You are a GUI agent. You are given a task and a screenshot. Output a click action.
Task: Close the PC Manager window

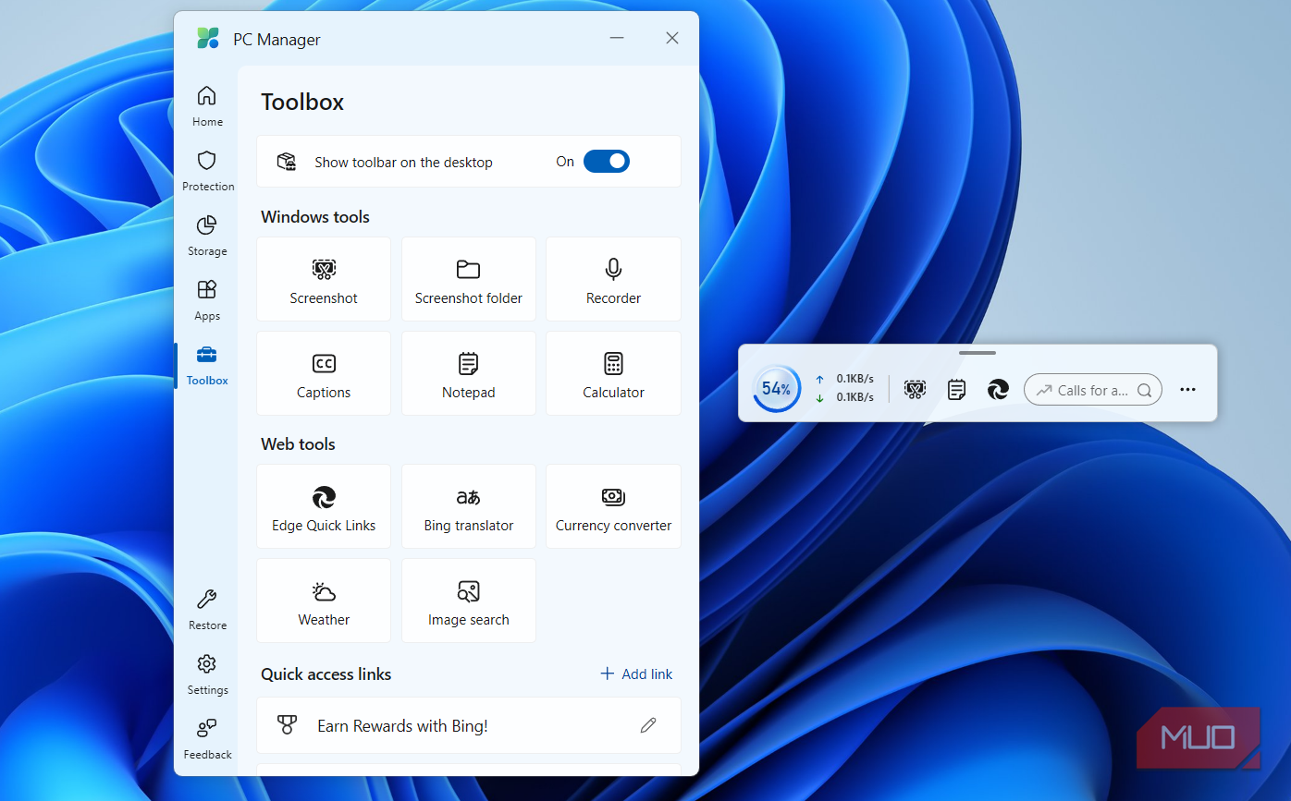coord(672,38)
